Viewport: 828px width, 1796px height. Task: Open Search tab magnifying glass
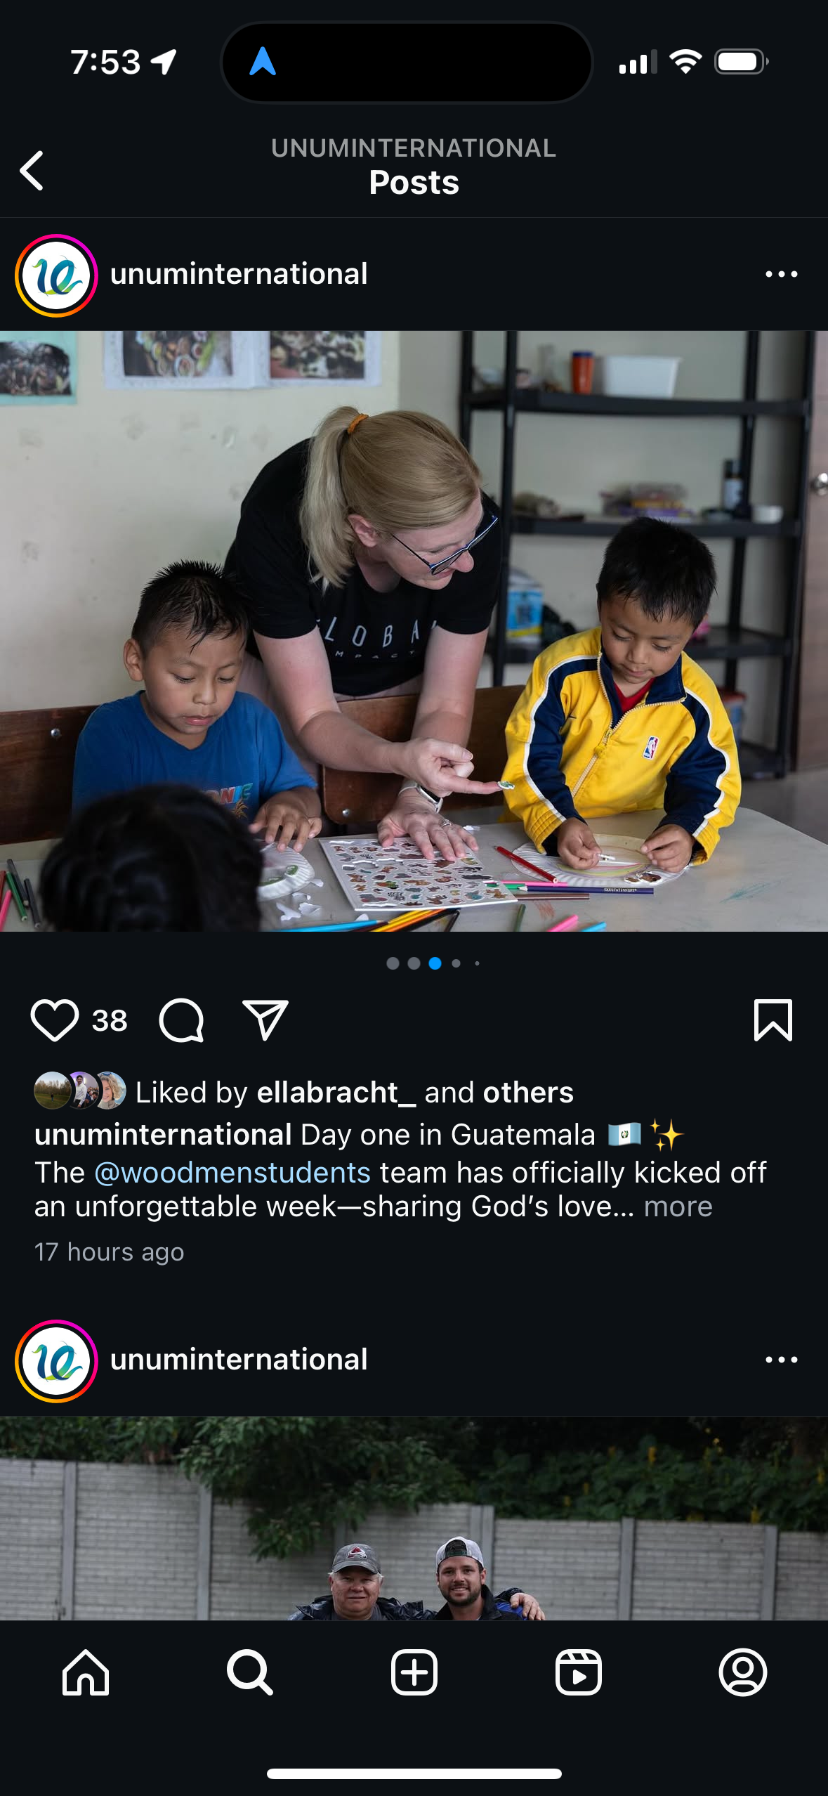(x=249, y=1672)
